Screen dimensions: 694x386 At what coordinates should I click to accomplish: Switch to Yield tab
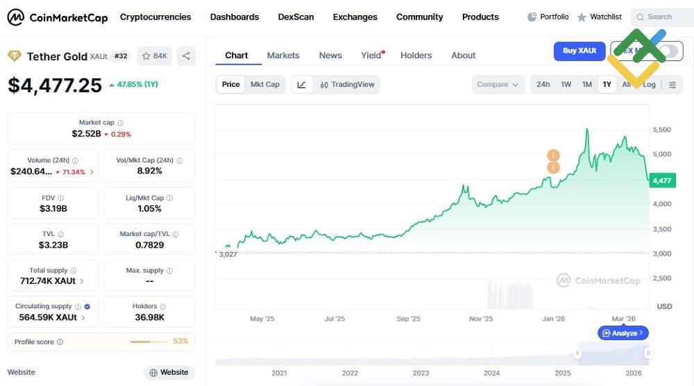(371, 56)
